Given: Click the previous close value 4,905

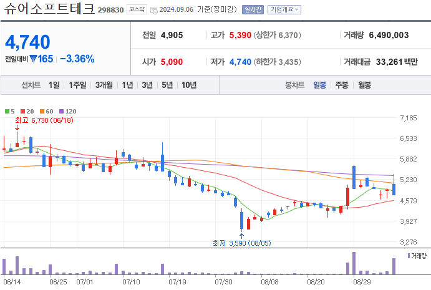Looking at the screenshot, I should 172,35.
